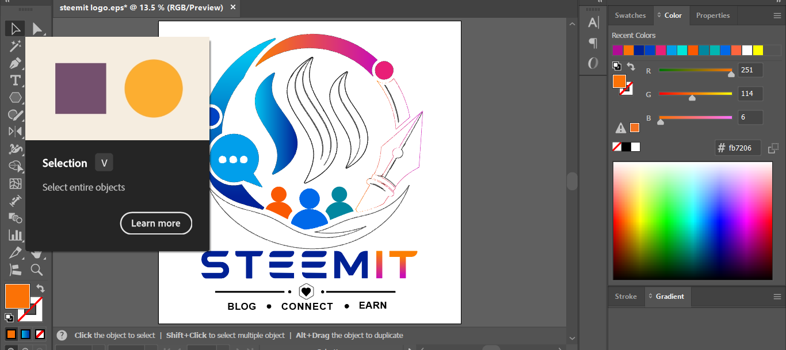Viewport: 786px width, 350px height.
Task: Open the OpenType panel icon
Action: (593, 63)
